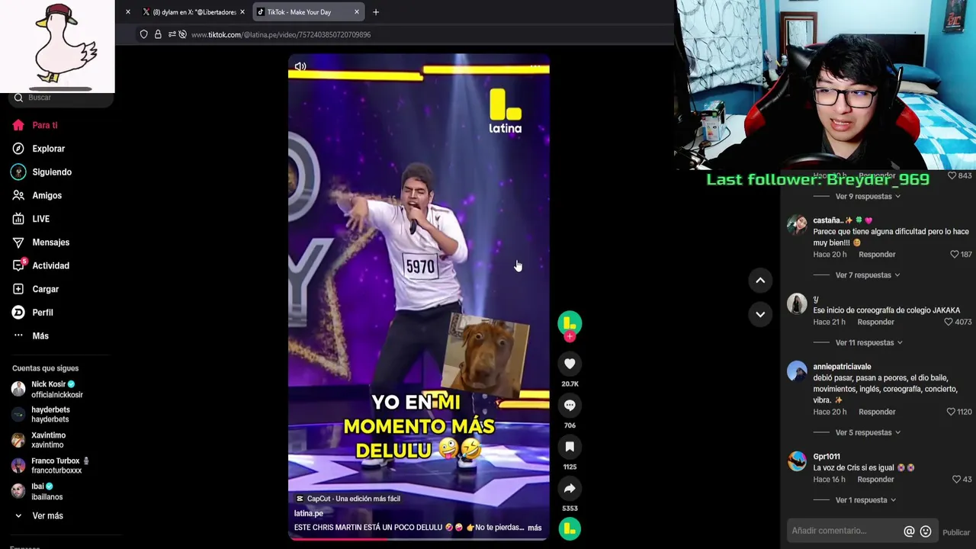Image resolution: width=976 pixels, height=549 pixels.
Task: Open video options three-dots menu
Action: click(x=535, y=66)
